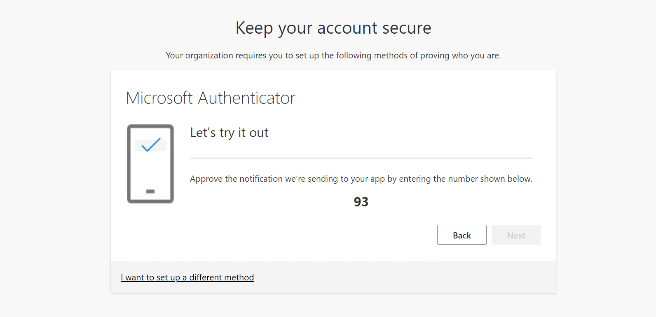Click the phone device illustration
The width and height of the screenshot is (656, 317).
[x=150, y=173]
